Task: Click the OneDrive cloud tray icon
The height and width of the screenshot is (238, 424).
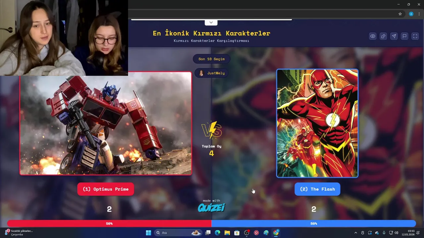Action: [x=377, y=233]
